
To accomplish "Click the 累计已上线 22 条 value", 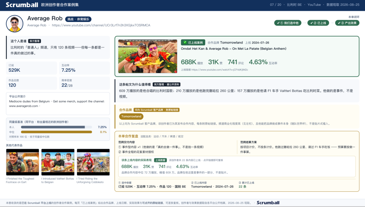I will 242,186.
